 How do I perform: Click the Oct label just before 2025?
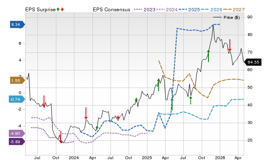click(129, 158)
